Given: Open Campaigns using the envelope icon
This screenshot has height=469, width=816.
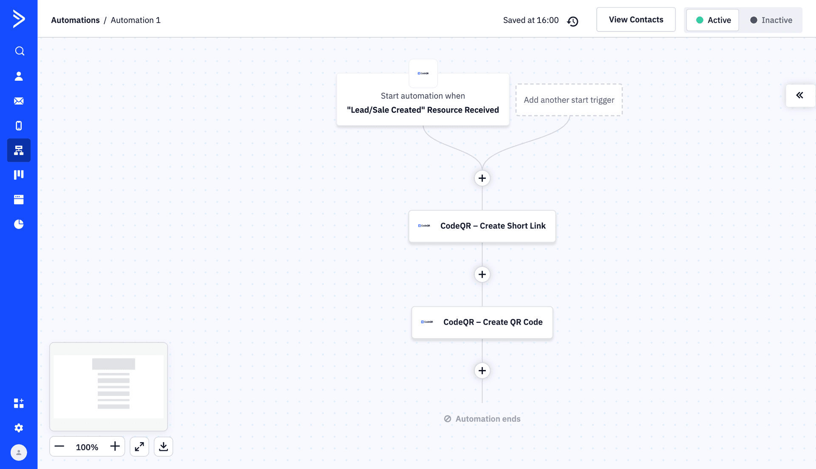Looking at the screenshot, I should point(19,101).
